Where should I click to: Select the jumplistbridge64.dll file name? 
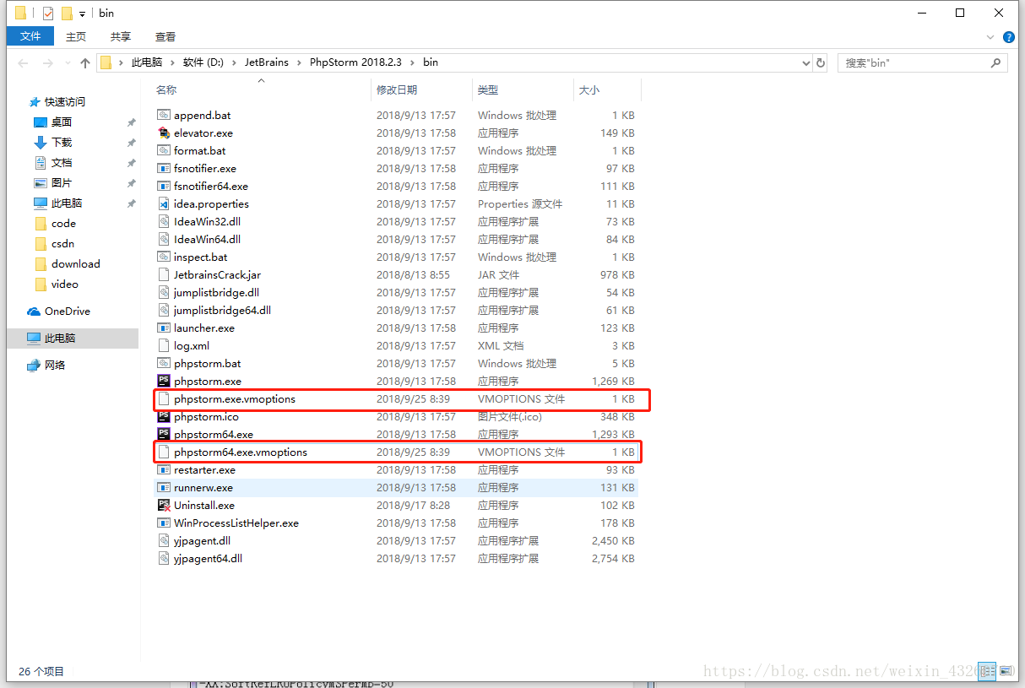(x=222, y=310)
